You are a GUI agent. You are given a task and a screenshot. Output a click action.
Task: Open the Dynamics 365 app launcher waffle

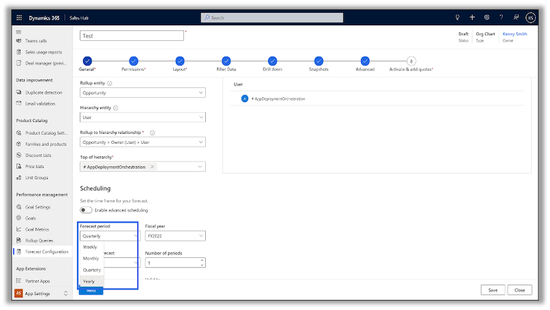point(19,18)
